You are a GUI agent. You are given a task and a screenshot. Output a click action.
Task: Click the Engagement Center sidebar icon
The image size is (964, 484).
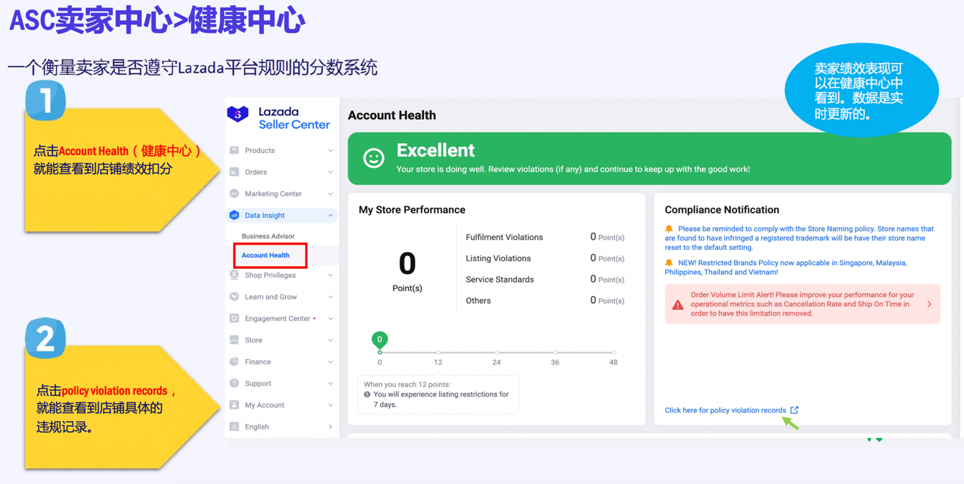[234, 318]
